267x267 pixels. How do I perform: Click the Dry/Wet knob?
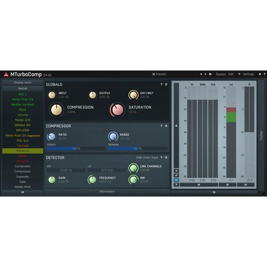pyautogui.click(x=133, y=95)
